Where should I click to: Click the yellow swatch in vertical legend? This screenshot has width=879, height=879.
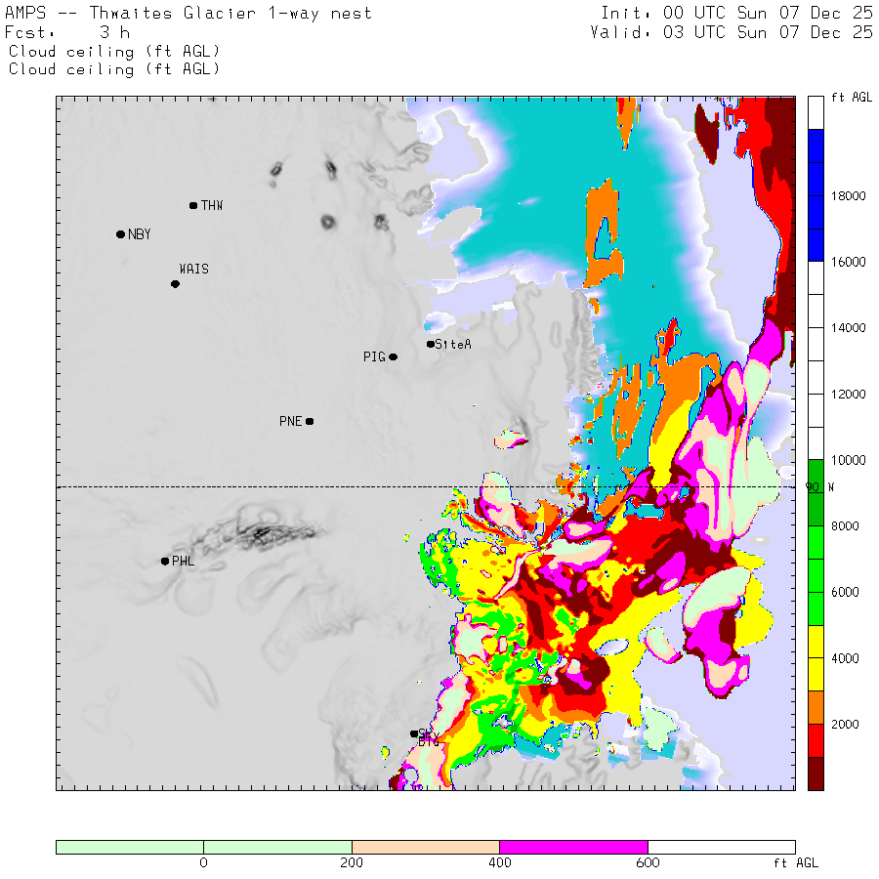816,658
